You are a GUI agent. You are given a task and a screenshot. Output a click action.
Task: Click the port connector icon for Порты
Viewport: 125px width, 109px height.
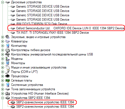(8, 72)
